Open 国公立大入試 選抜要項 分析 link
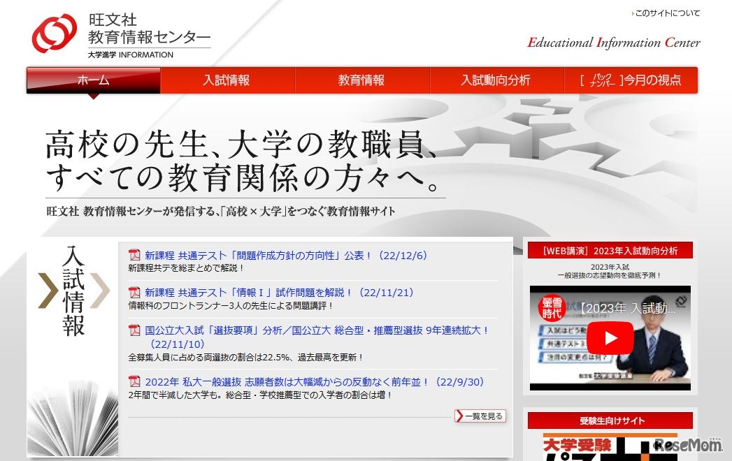 (317, 337)
